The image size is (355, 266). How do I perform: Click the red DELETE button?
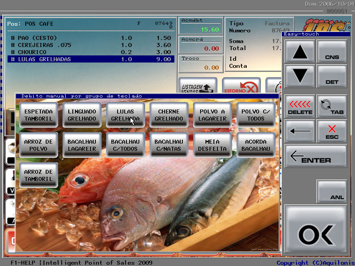[x=300, y=107]
